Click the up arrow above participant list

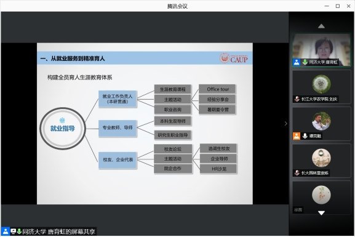coord(321,26)
